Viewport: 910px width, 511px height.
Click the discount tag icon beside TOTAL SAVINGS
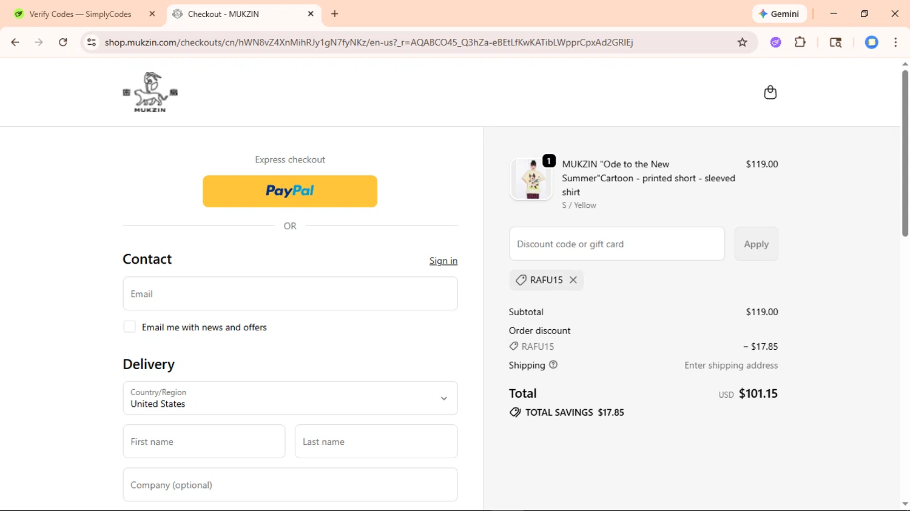[x=515, y=412]
